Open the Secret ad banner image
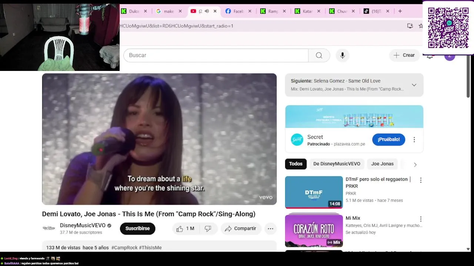The width and height of the screenshot is (474, 266). (354, 117)
